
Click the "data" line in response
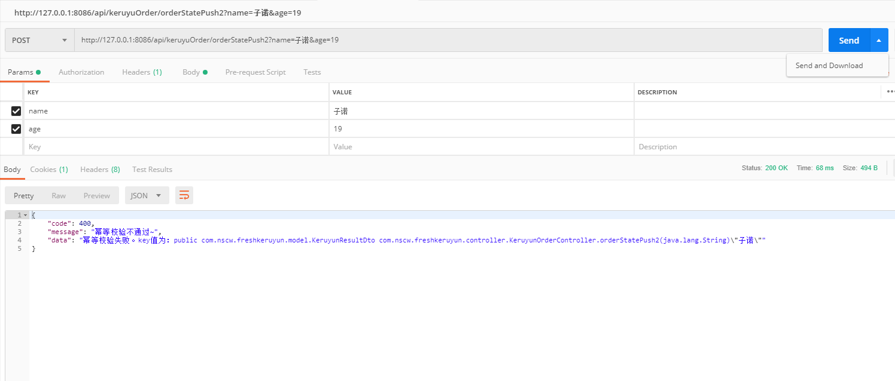pos(406,240)
